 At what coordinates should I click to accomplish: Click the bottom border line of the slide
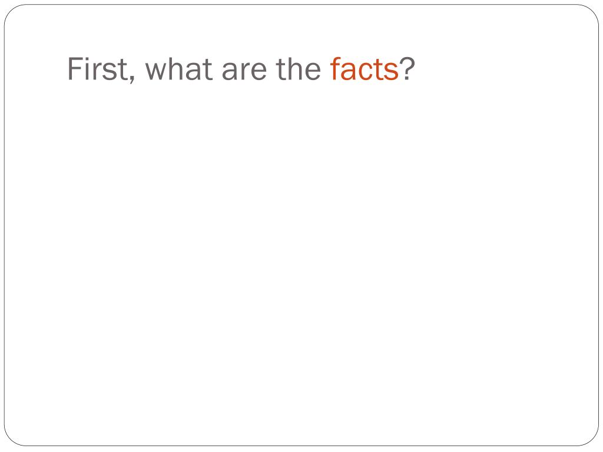coord(301,446)
